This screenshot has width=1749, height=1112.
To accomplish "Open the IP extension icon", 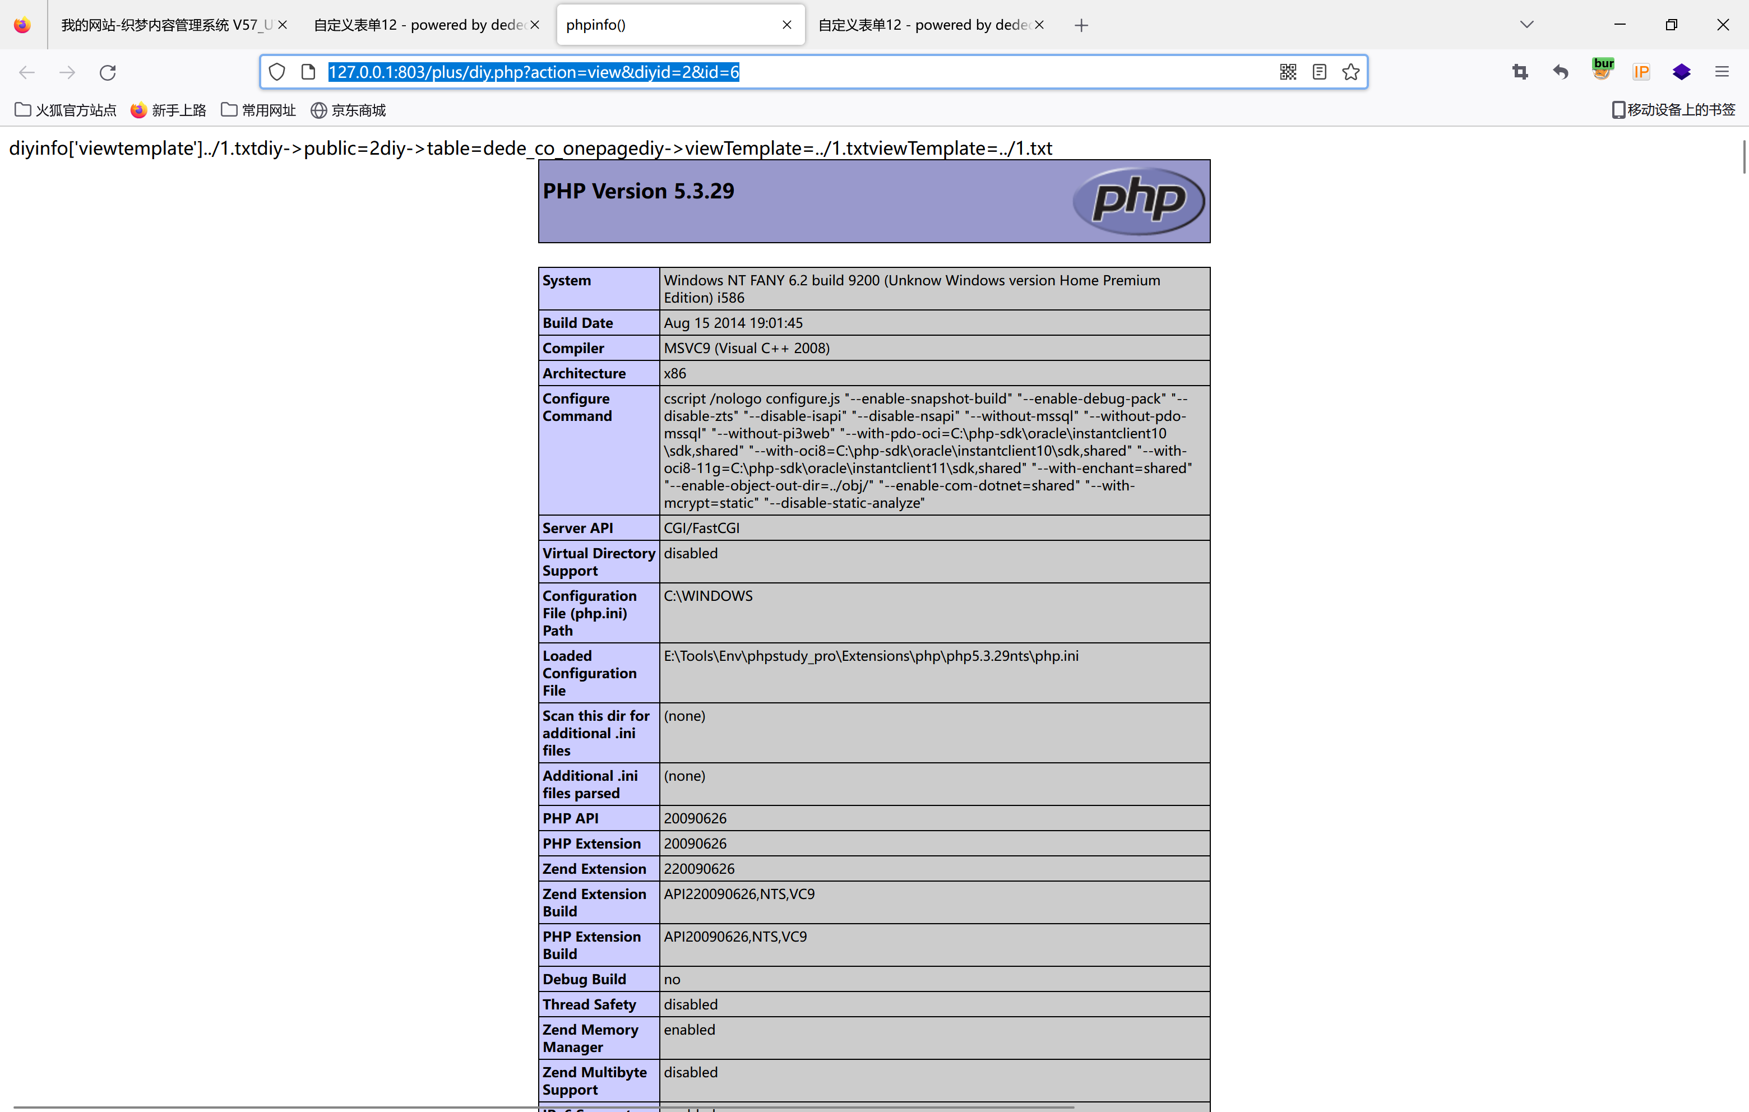I will coord(1641,72).
